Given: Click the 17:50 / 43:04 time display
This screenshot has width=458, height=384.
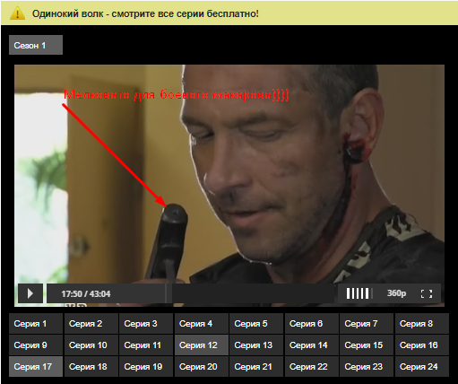Looking at the screenshot, I should coord(86,293).
